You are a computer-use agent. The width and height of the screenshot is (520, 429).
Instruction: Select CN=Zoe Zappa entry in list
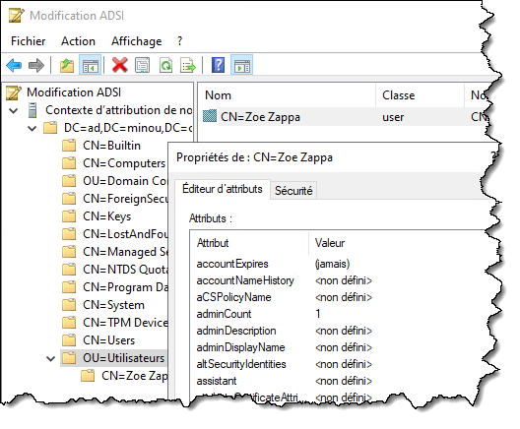tap(260, 117)
